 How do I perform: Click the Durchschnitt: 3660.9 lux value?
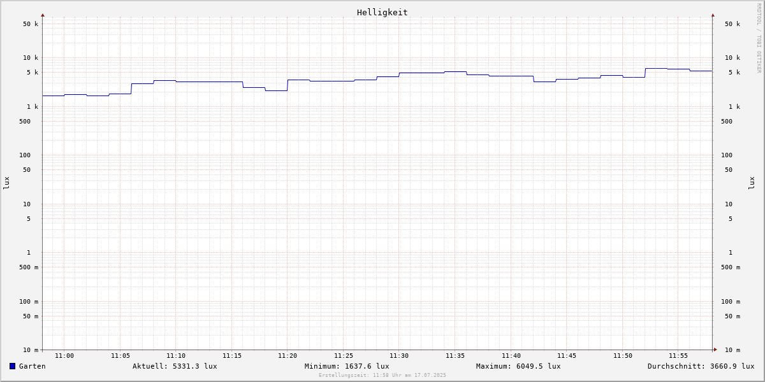coord(701,366)
